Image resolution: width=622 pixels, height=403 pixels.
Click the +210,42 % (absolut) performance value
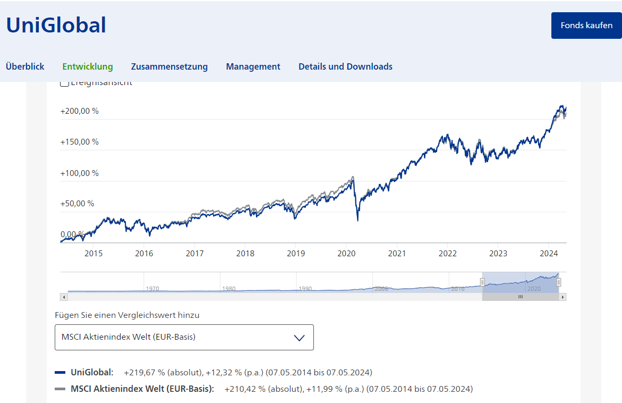264,389
